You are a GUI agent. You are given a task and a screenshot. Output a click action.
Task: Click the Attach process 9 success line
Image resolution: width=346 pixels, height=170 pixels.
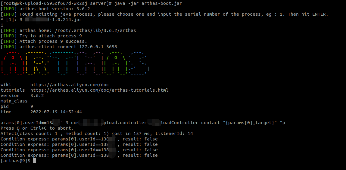tap(44, 42)
